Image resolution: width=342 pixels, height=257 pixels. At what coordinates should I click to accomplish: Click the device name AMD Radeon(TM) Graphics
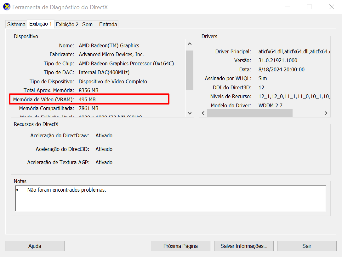pyautogui.click(x=109, y=45)
